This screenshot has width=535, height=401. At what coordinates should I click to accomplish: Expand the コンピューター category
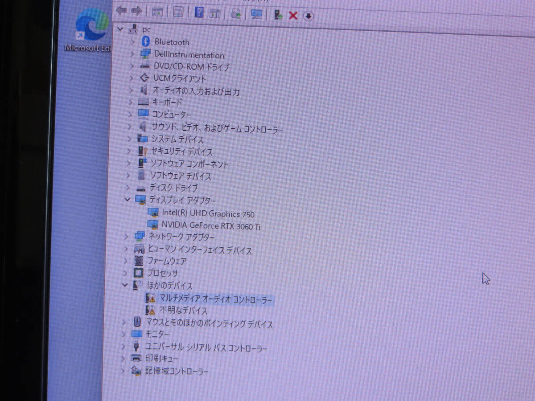[x=130, y=115]
